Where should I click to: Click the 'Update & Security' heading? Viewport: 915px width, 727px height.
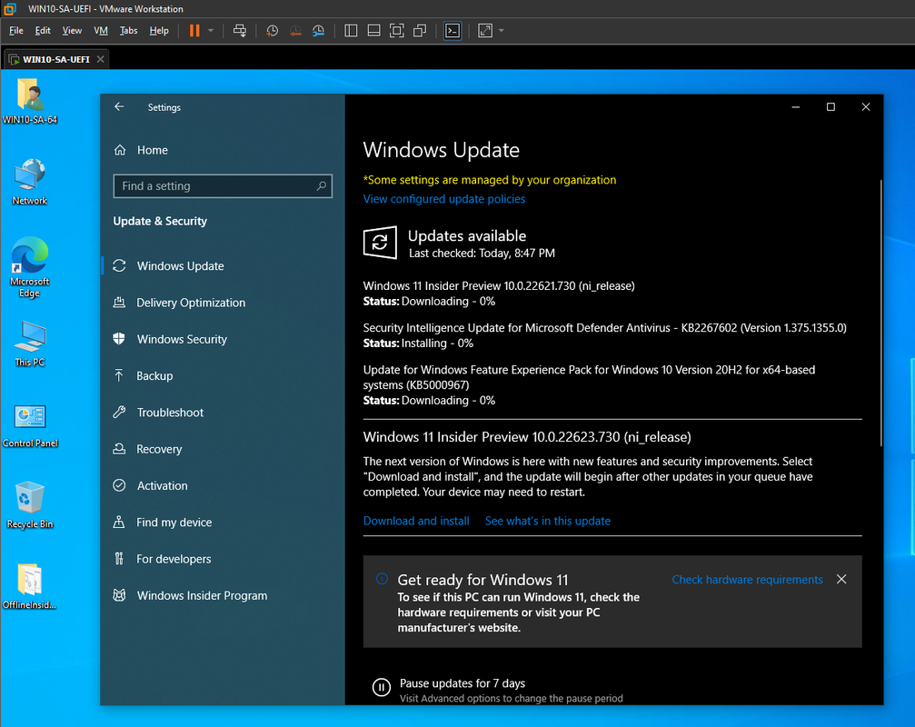coord(160,221)
